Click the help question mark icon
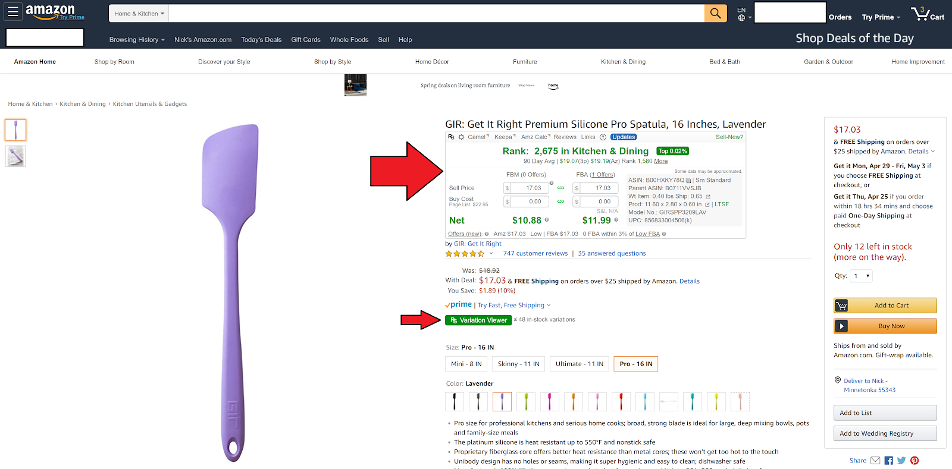 coord(603,137)
